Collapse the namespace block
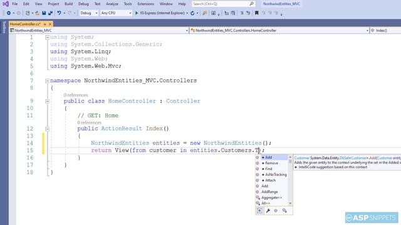The image size is (401, 225). pyautogui.click(x=48, y=81)
